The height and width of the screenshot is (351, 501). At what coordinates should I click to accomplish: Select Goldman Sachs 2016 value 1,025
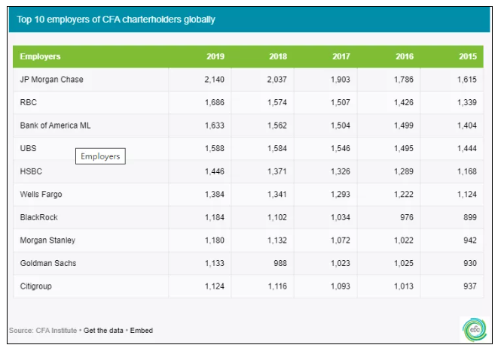tap(404, 263)
